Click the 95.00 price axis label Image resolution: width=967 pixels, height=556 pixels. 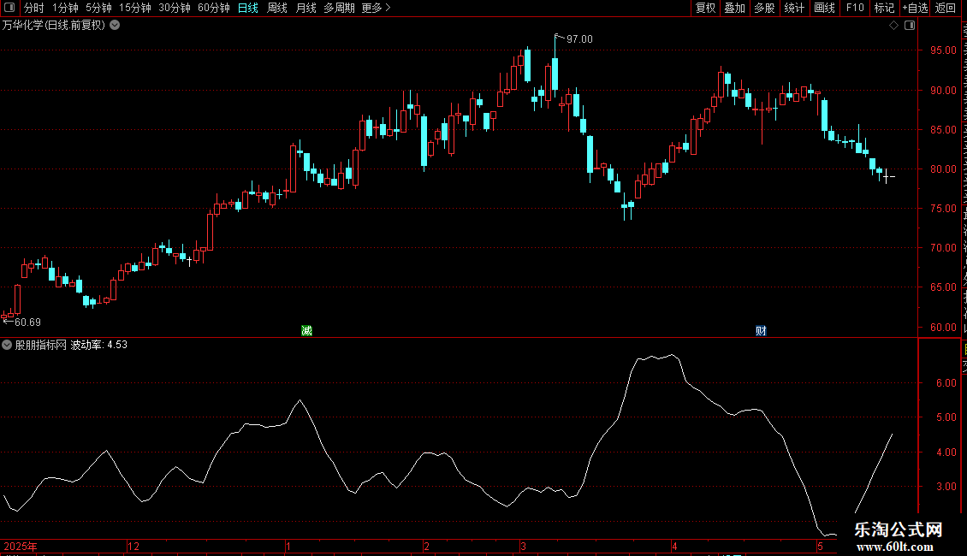[x=943, y=50]
